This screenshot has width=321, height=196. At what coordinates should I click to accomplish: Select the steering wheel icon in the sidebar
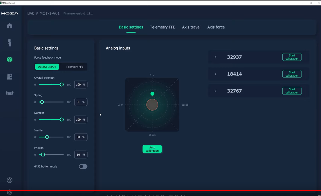coord(9,93)
